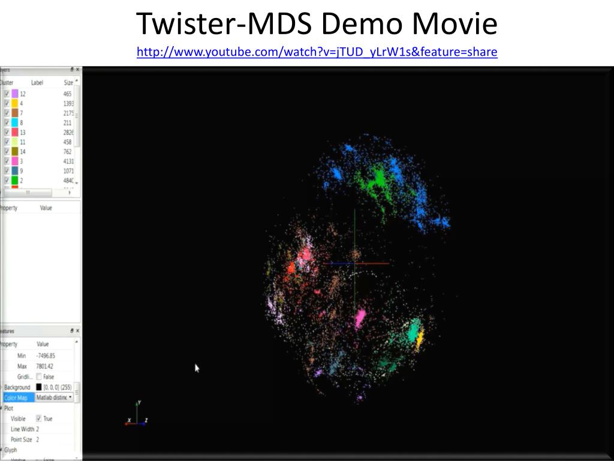Close the layers panel
The image size is (614, 461).
(77, 70)
